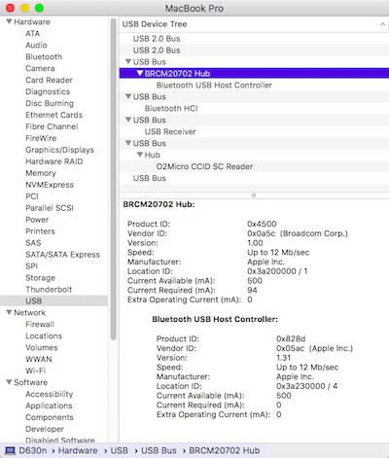Image resolution: width=389 pixels, height=458 pixels.
Task: Collapse the Network section triangle
Action: coord(9,312)
